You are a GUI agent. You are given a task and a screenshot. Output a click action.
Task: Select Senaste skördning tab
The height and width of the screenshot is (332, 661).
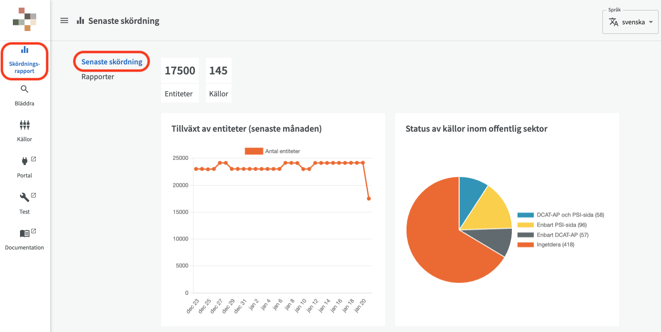click(x=112, y=62)
